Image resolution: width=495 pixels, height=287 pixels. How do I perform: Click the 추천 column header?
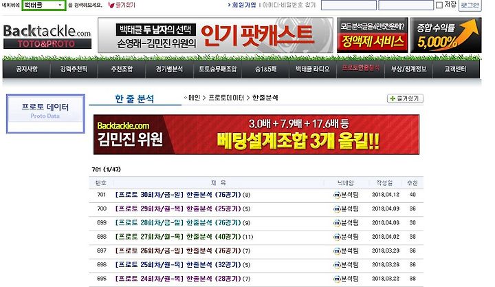click(x=412, y=182)
